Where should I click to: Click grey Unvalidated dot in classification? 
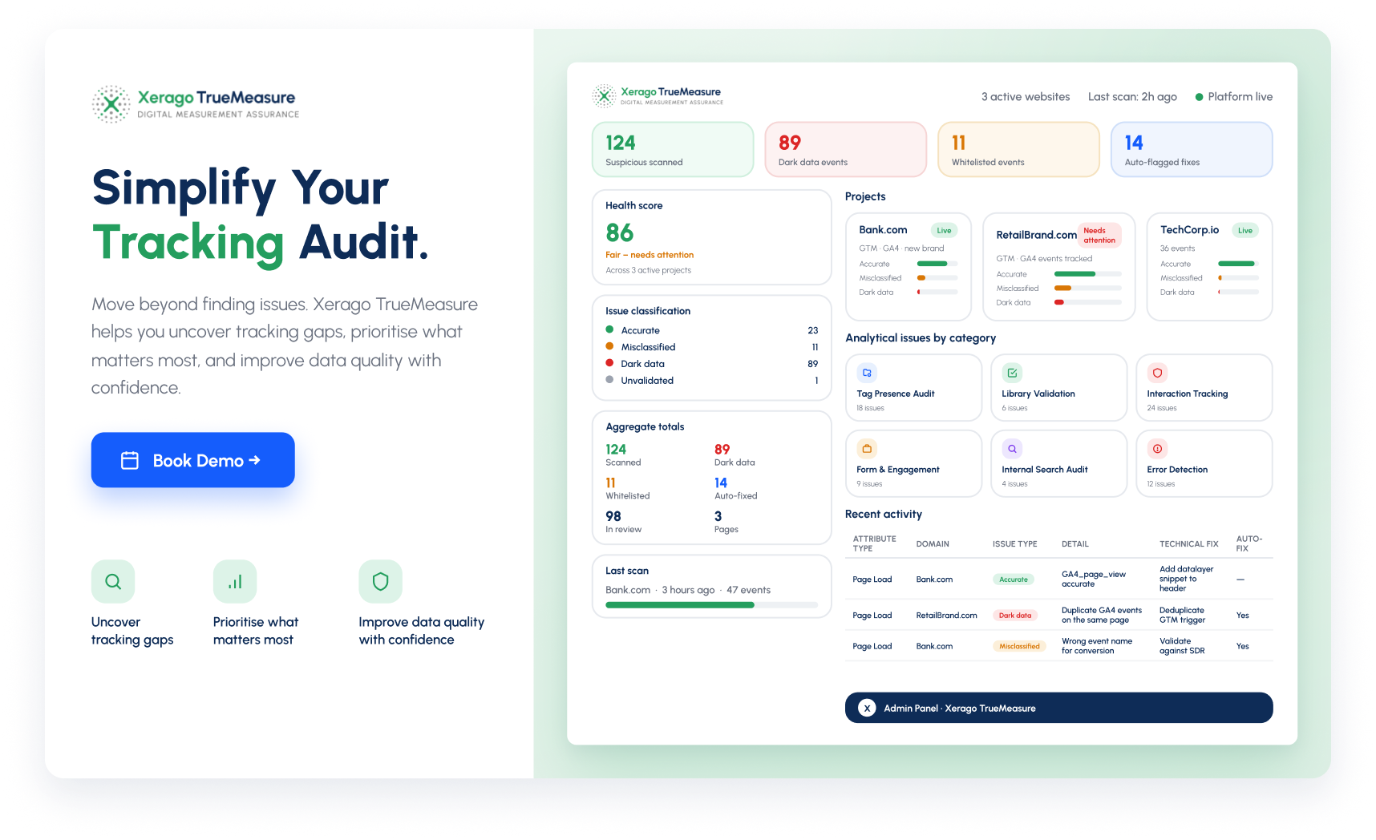click(609, 380)
